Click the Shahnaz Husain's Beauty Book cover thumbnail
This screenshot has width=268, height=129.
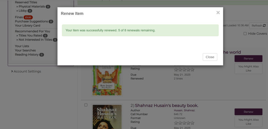[107, 117]
